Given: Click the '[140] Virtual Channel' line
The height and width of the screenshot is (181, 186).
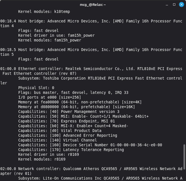Looking at the screenshot, I should coord(58,140).
